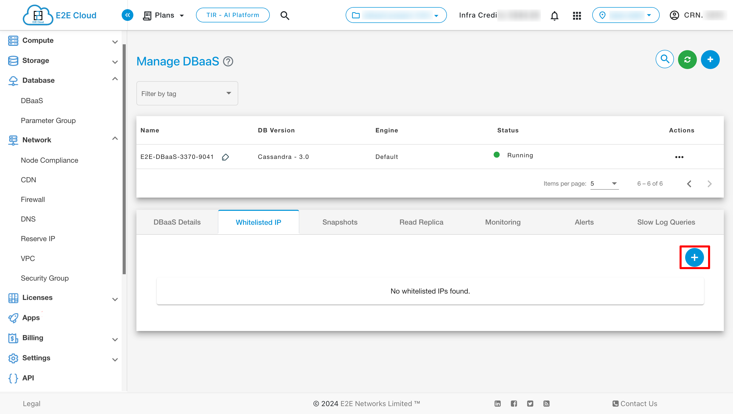Open Slow Log Queries tab
Viewport: 733px width, 414px height.
(666, 222)
